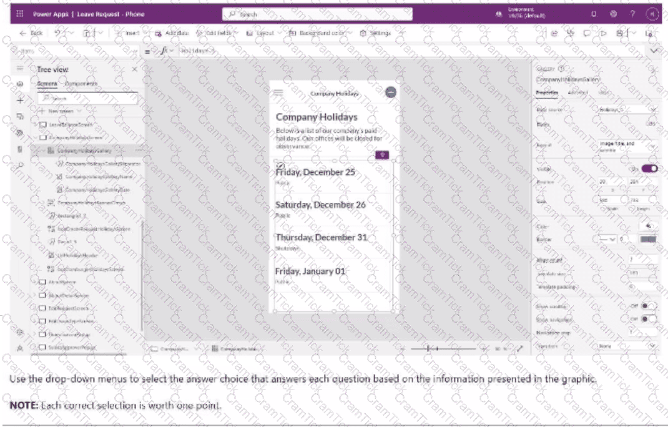
Task: Select the Thursday, December 31 gallery row
Action: 333,242
